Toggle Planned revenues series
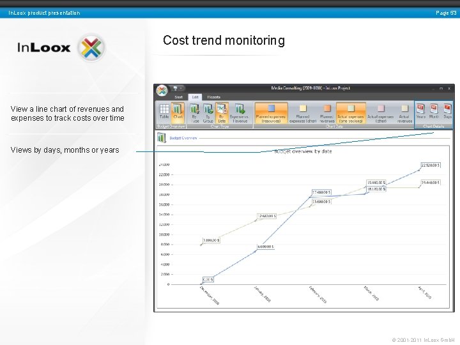Screen dimensions: 460x345 click(x=327, y=113)
